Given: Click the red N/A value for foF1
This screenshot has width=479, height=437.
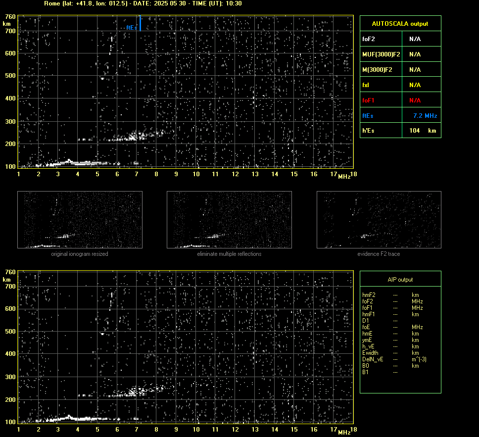Looking at the screenshot, I should (415, 100).
